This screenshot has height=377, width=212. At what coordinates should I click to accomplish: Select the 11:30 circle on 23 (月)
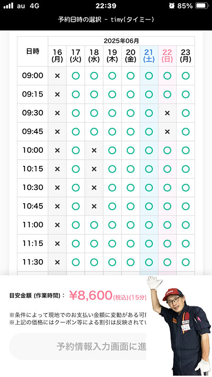[x=186, y=262]
